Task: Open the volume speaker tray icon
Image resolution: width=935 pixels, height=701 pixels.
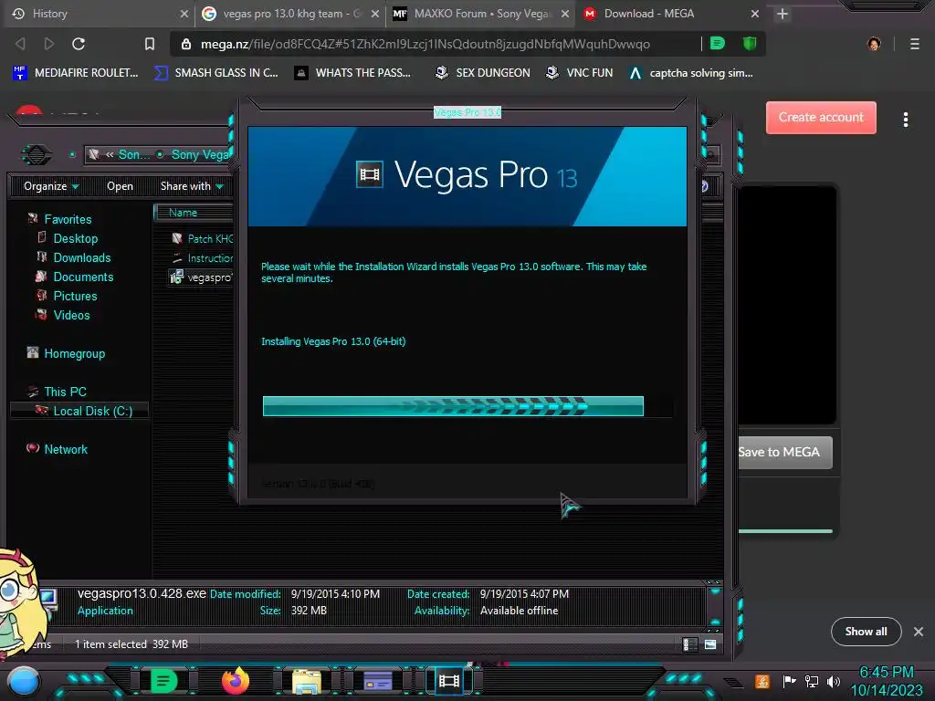Action: click(x=833, y=681)
